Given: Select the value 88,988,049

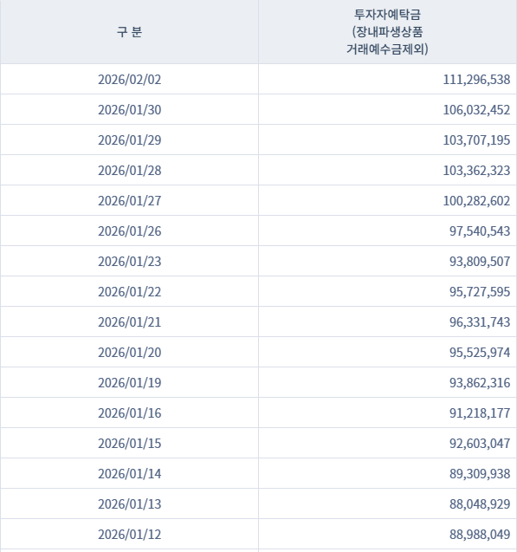Looking at the screenshot, I should click(x=480, y=535).
